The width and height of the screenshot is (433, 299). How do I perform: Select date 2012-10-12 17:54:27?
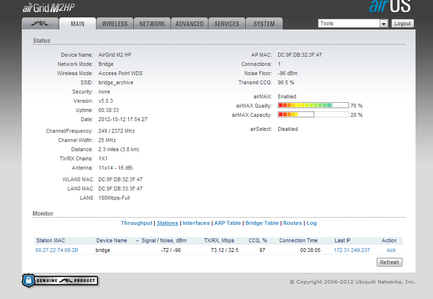coord(123,119)
